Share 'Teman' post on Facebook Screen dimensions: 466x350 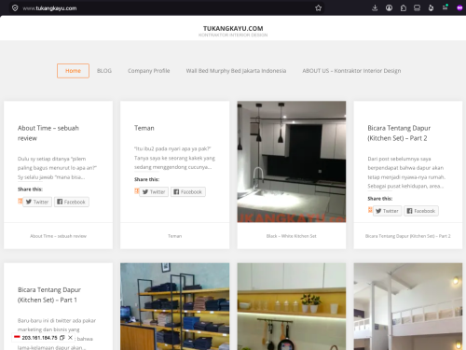[188, 191]
